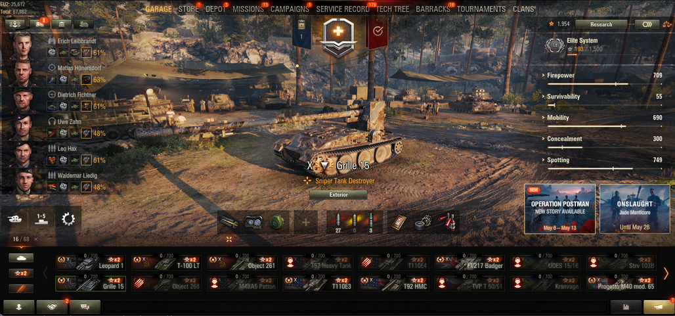Open the Exterior customization button

pos(338,194)
